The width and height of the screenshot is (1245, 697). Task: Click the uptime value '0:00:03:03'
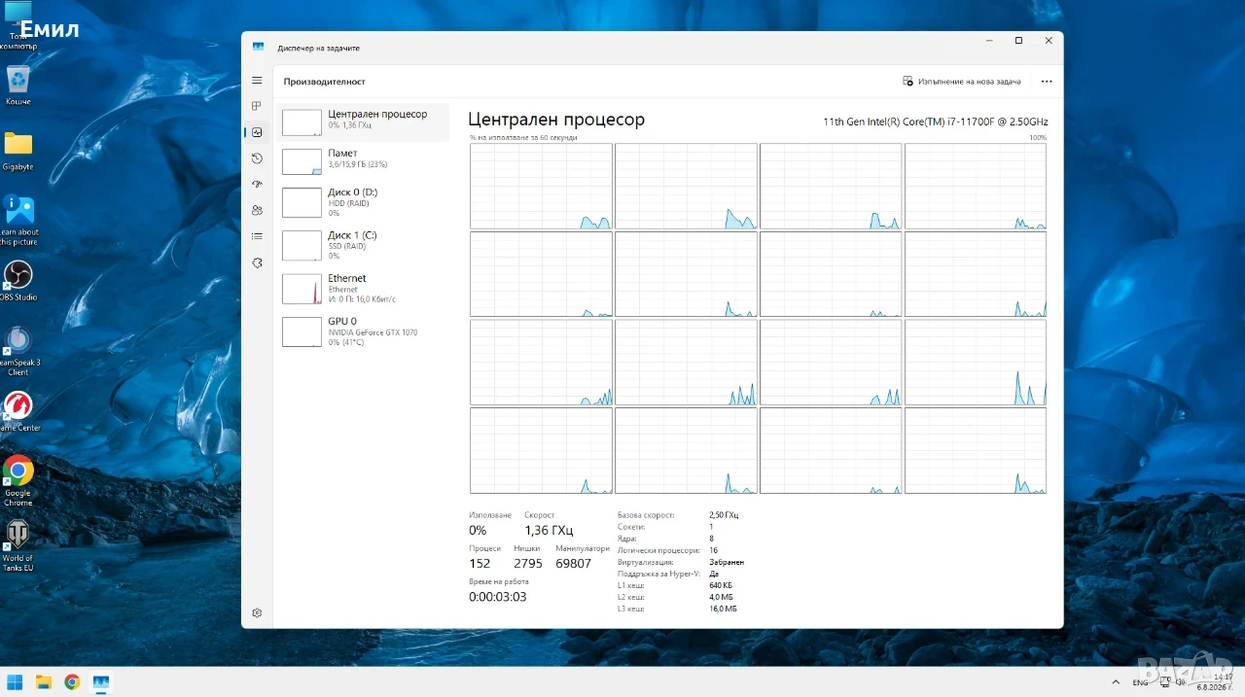[x=498, y=597]
